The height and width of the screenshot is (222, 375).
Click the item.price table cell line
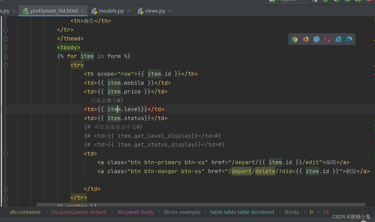125,92
